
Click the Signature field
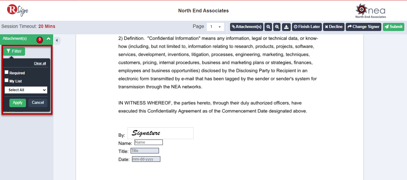[160, 133]
